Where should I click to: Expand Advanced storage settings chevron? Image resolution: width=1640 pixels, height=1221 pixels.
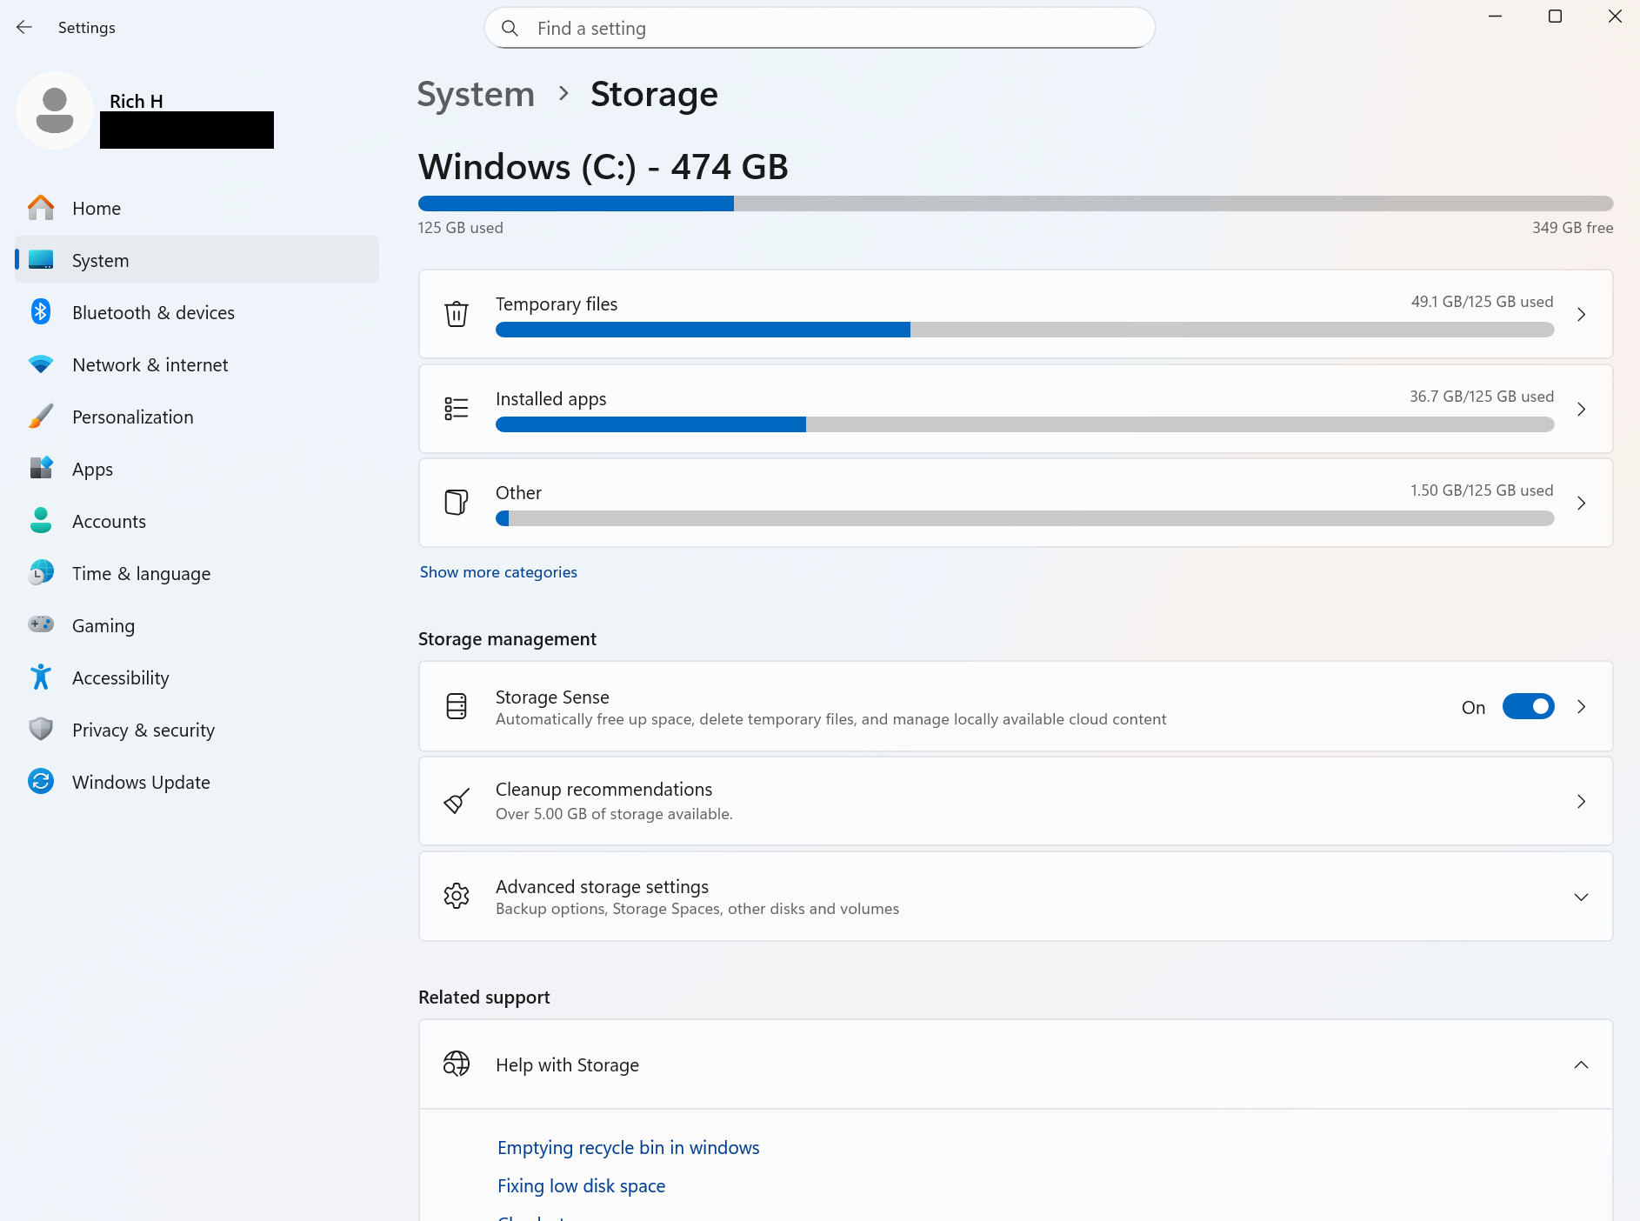1582,897
